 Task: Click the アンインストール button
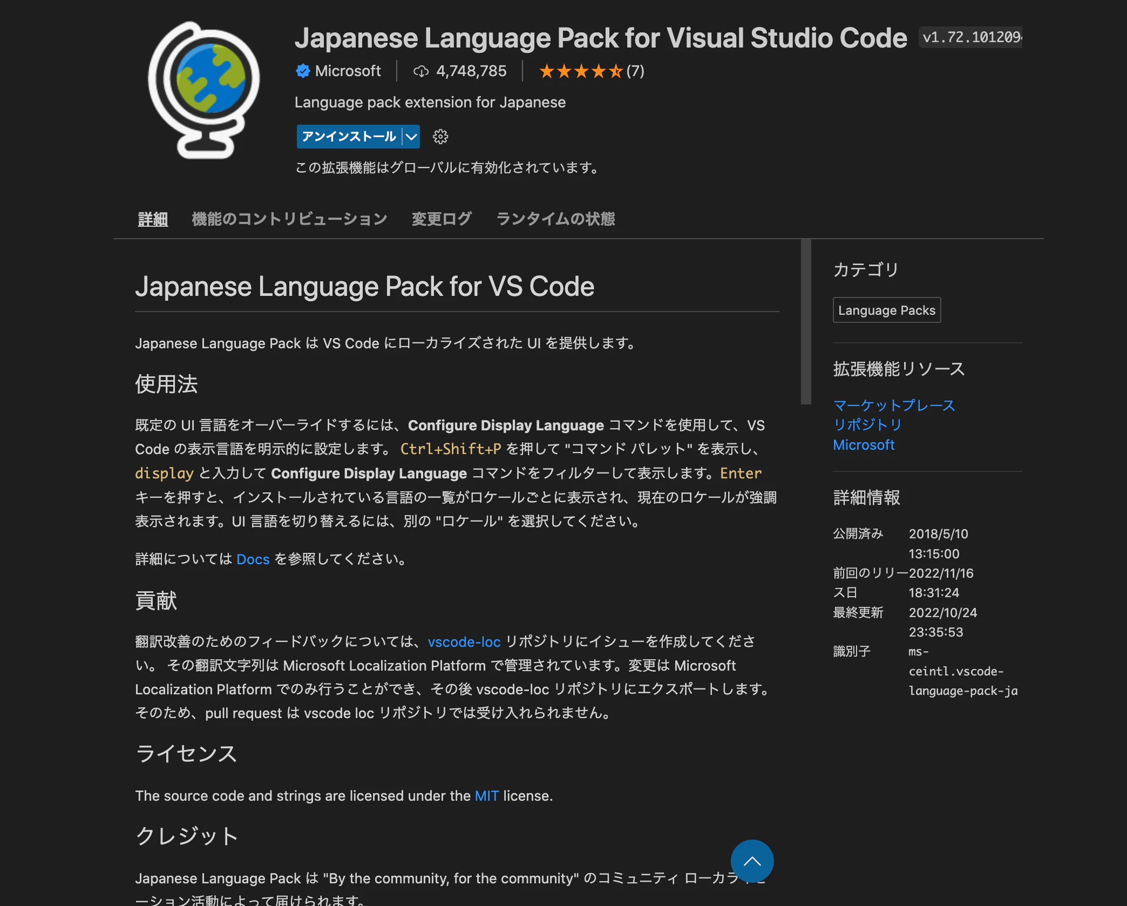coord(349,137)
